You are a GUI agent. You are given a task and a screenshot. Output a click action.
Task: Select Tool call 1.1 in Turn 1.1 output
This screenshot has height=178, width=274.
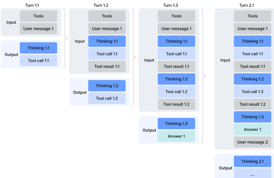click(39, 60)
